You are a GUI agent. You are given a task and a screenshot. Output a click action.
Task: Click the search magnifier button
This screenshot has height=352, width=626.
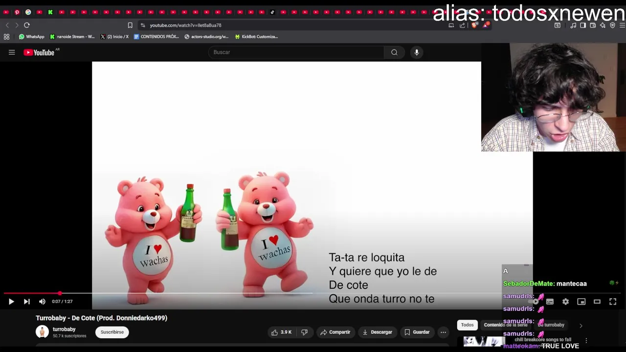point(394,52)
